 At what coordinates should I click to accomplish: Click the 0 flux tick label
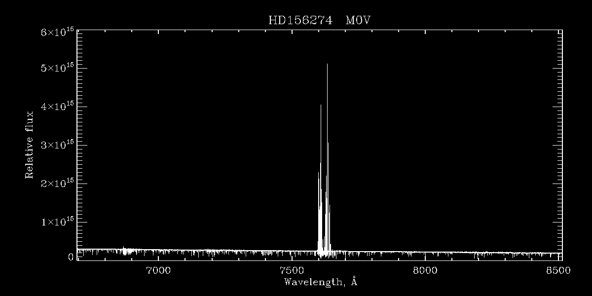pyautogui.click(x=71, y=257)
